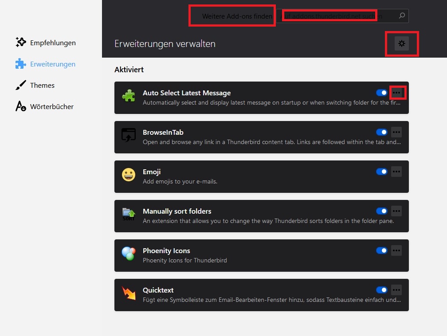Screen dimensions: 447x336
Task: Show more options for Emoji
Action: pyautogui.click(x=396, y=172)
